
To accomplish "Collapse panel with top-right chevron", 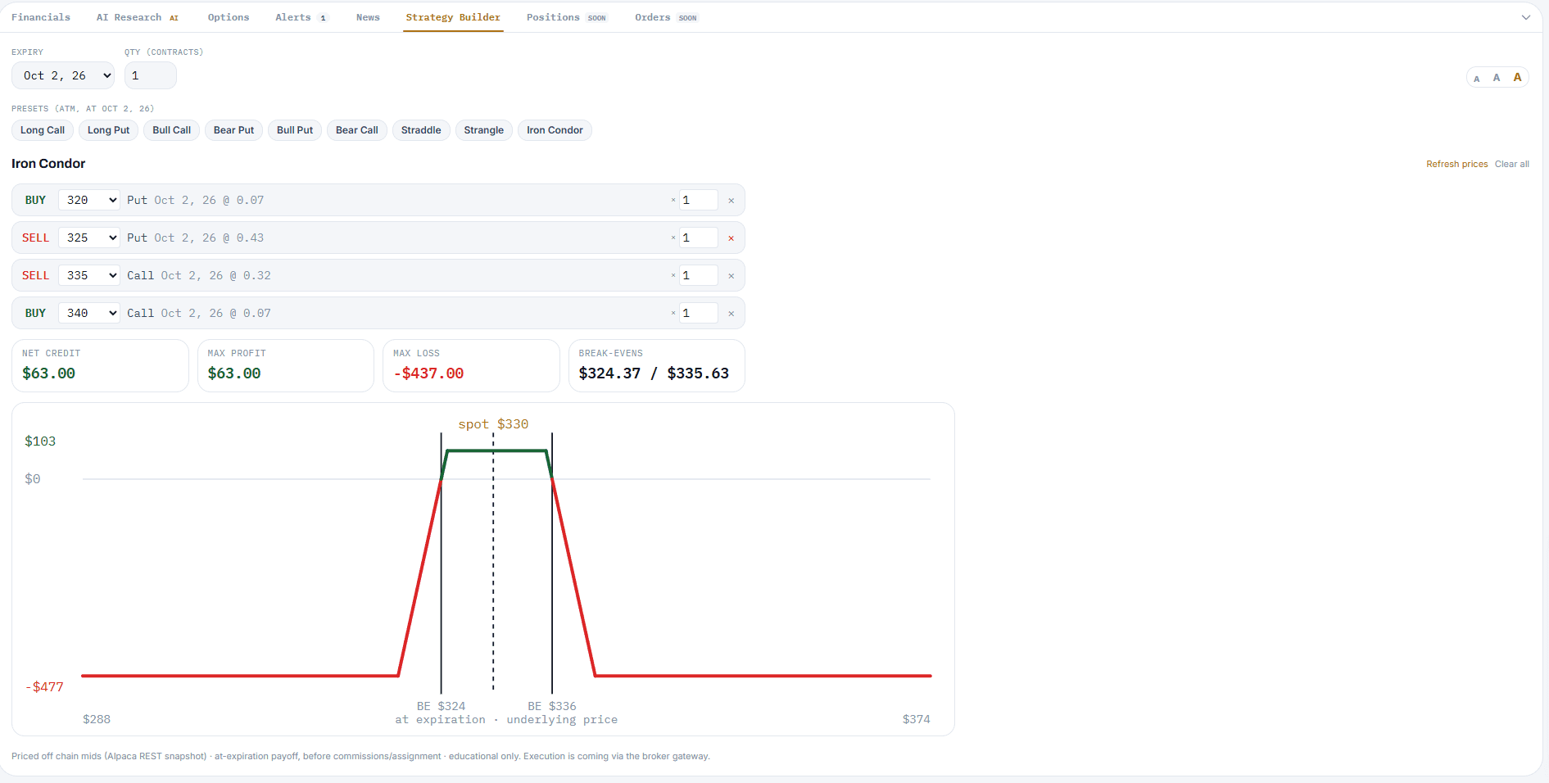I will tap(1526, 17).
